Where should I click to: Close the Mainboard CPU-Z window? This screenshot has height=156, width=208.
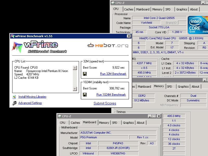tap(159, 116)
